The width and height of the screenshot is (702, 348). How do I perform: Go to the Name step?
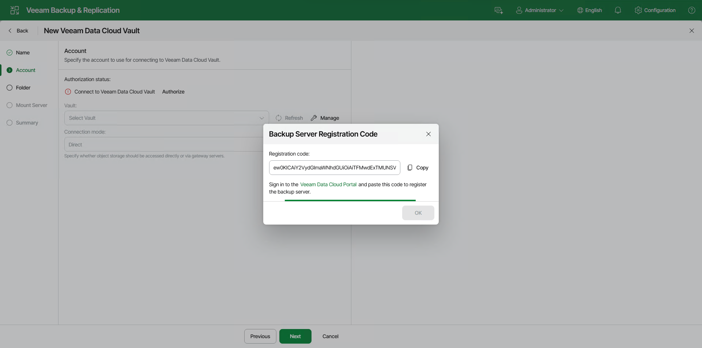(x=23, y=53)
